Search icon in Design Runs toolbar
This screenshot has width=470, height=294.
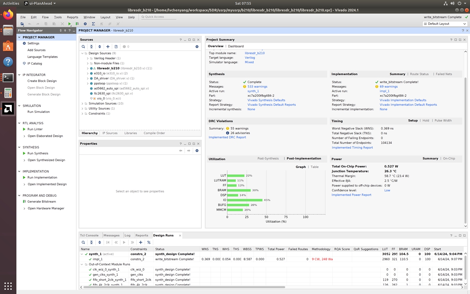tap(83, 242)
